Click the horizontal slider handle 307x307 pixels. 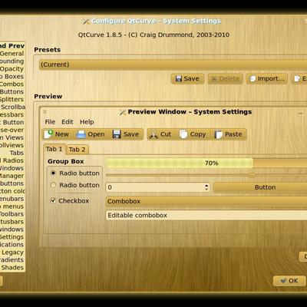pos(252,175)
